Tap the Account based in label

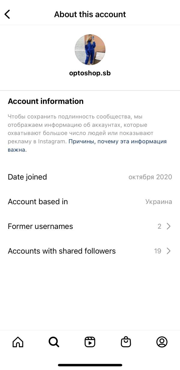click(x=38, y=202)
